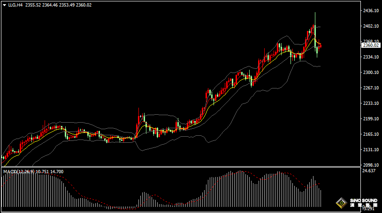Click the latest red candle at right edge
Viewport: 382px width, 213px height.
(x=321, y=45)
